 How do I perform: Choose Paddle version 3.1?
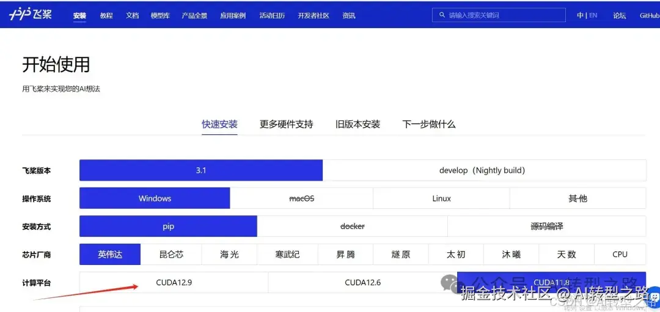tap(201, 170)
